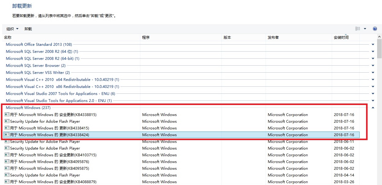Image resolution: width=382 pixels, height=185 pixels.
Task: Click the icon beside update KB4095875
Action: [7, 169]
